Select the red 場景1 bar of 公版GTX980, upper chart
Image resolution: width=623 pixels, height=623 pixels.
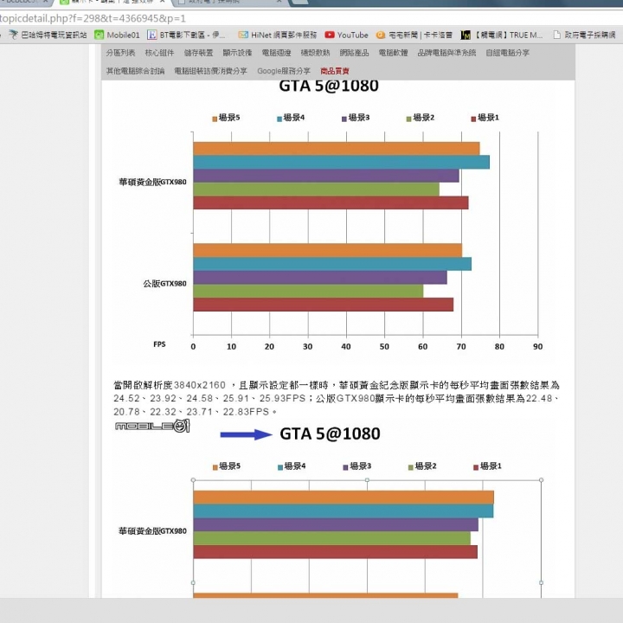click(324, 305)
